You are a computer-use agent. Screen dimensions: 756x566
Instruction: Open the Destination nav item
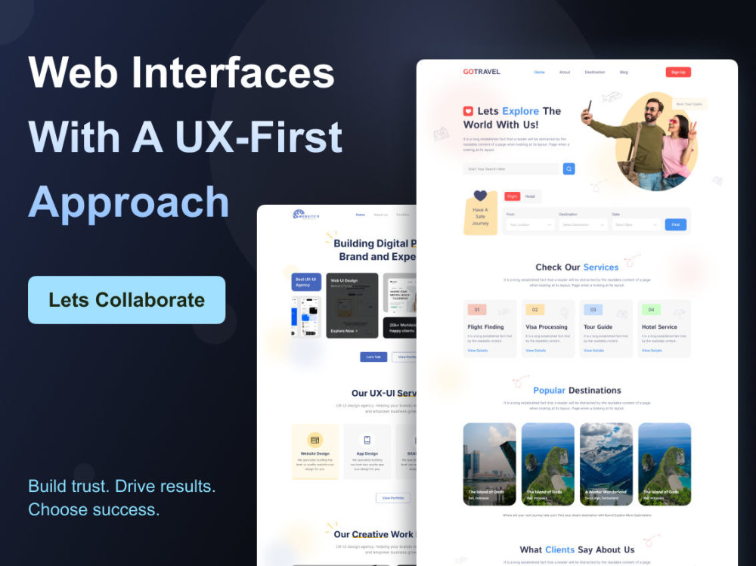pyautogui.click(x=594, y=73)
